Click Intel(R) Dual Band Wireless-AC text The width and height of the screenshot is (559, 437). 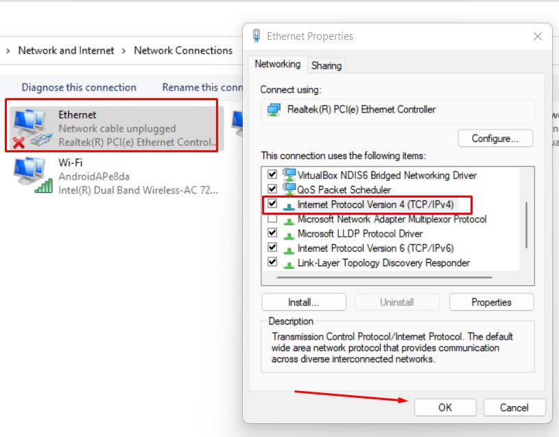139,190
